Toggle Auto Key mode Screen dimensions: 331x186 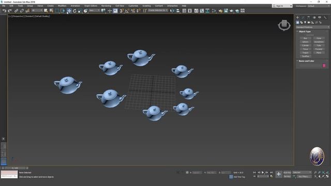[x=287, y=173]
